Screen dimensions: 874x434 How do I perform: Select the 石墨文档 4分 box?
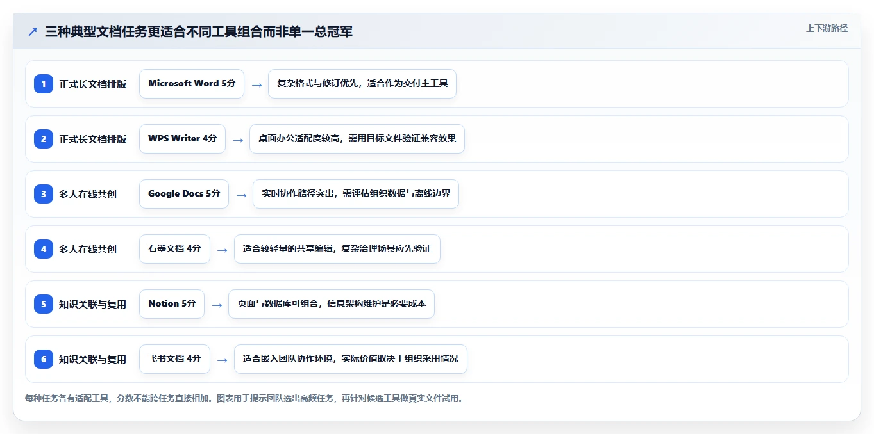click(174, 249)
